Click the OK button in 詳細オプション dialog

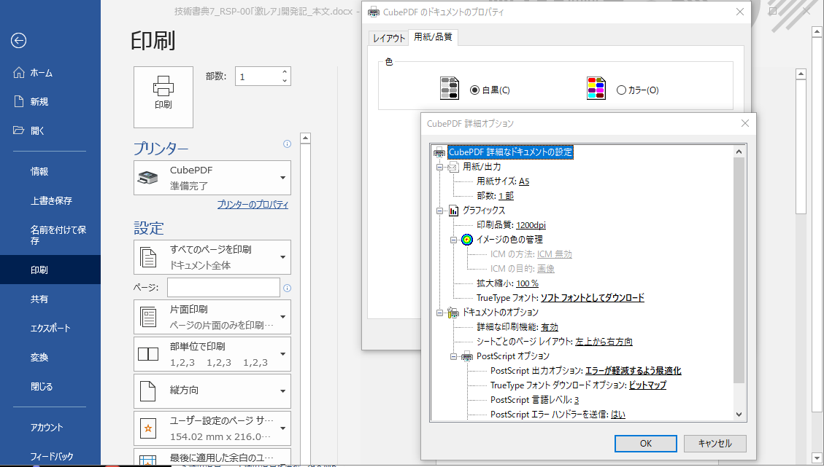pos(645,444)
